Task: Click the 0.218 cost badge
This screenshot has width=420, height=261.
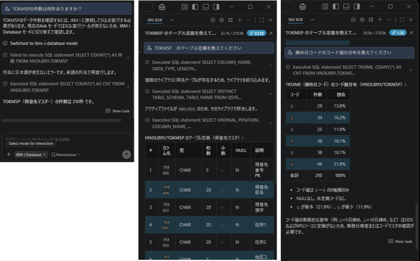Action: click(x=256, y=33)
